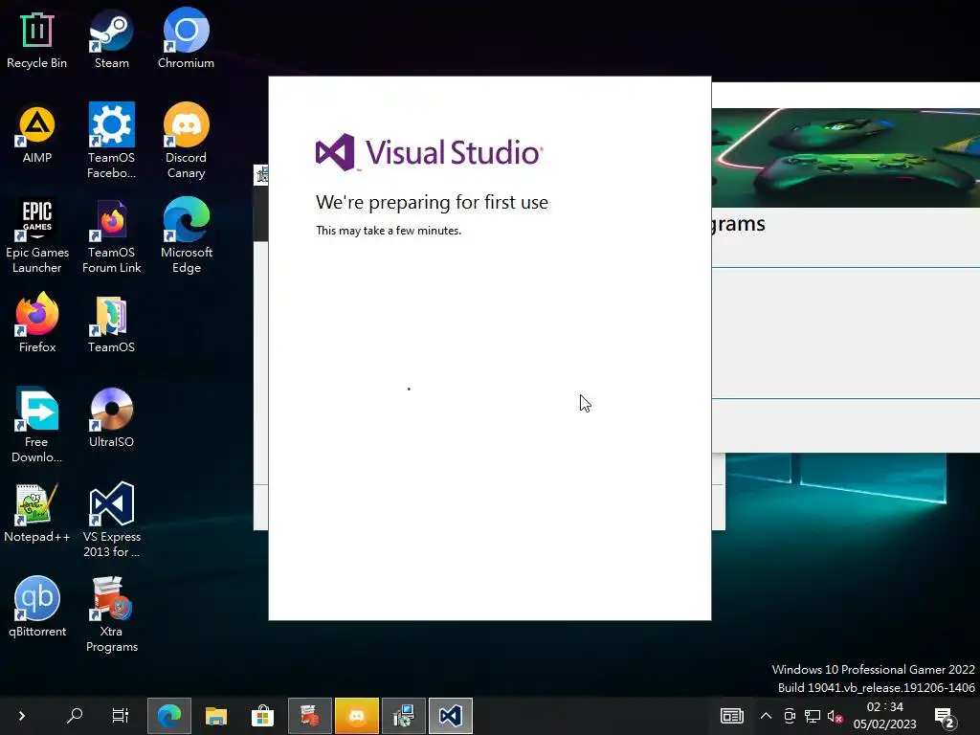Open TeamOS Forum Link shortcut
This screenshot has height=735, width=980.
pyautogui.click(x=111, y=236)
